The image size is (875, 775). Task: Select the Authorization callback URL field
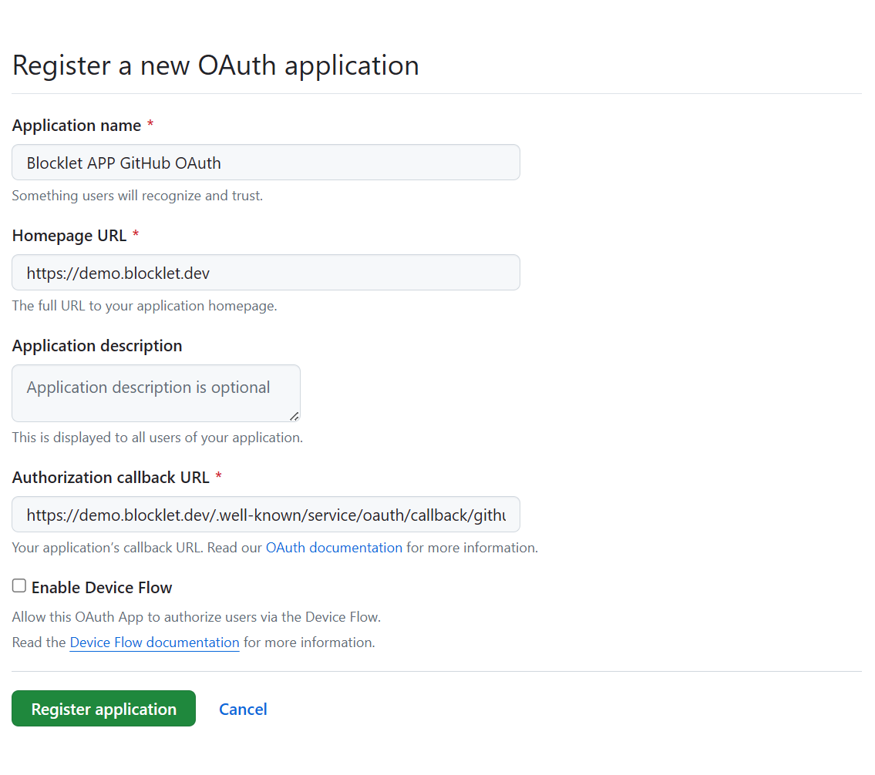click(265, 515)
